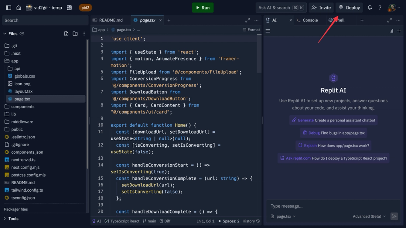
Task: Click Deploy in the top bar
Action: [349, 7]
